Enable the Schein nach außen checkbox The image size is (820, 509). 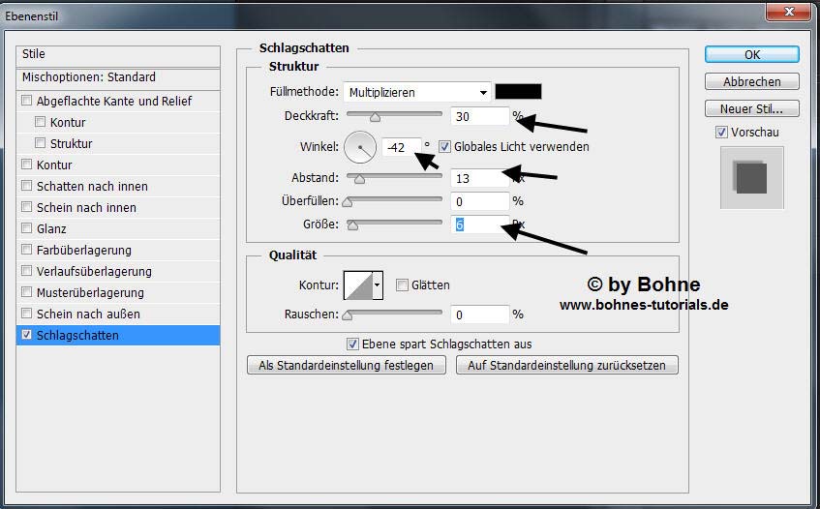click(27, 314)
